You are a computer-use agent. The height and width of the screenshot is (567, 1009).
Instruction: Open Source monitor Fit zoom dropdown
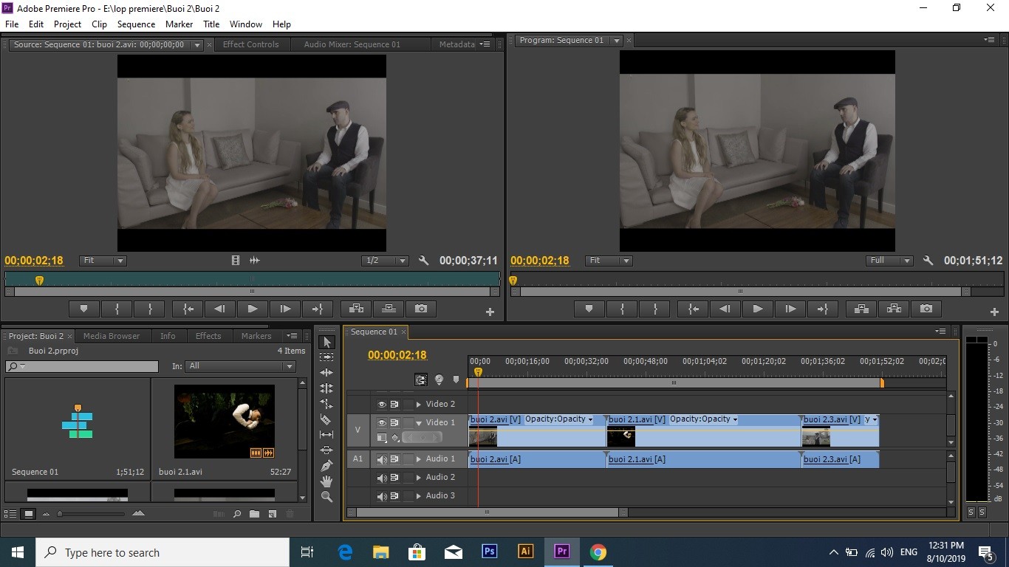click(103, 261)
